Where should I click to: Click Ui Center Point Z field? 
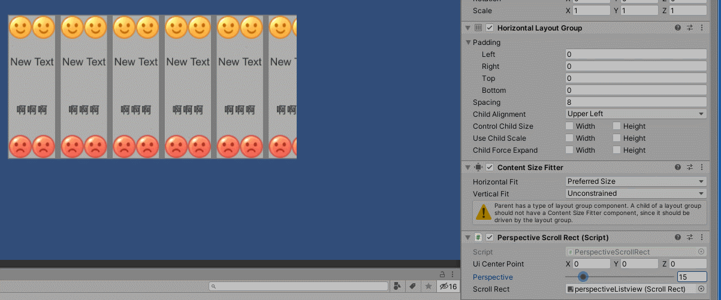point(689,264)
